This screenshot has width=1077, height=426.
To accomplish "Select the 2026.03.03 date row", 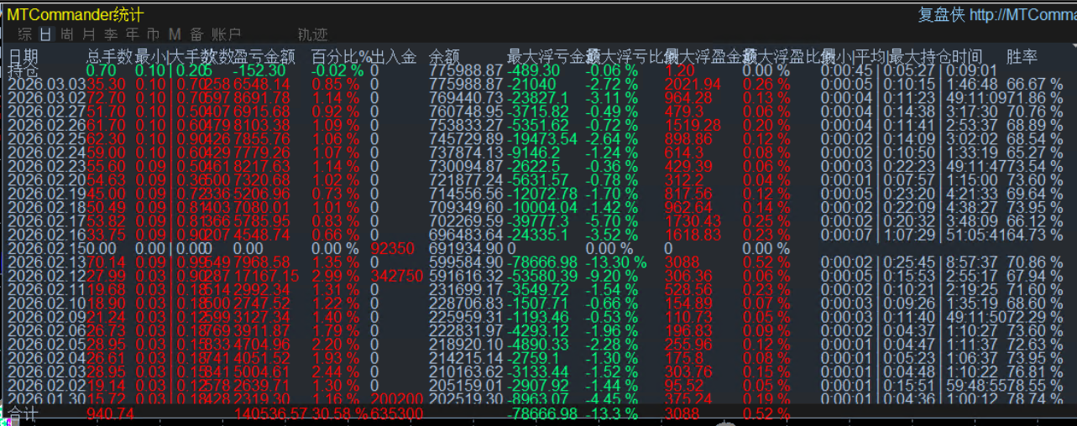I will (46, 84).
